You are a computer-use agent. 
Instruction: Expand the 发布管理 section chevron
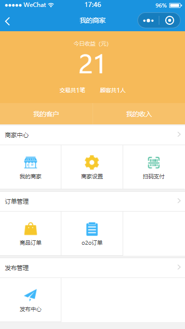point(179,267)
